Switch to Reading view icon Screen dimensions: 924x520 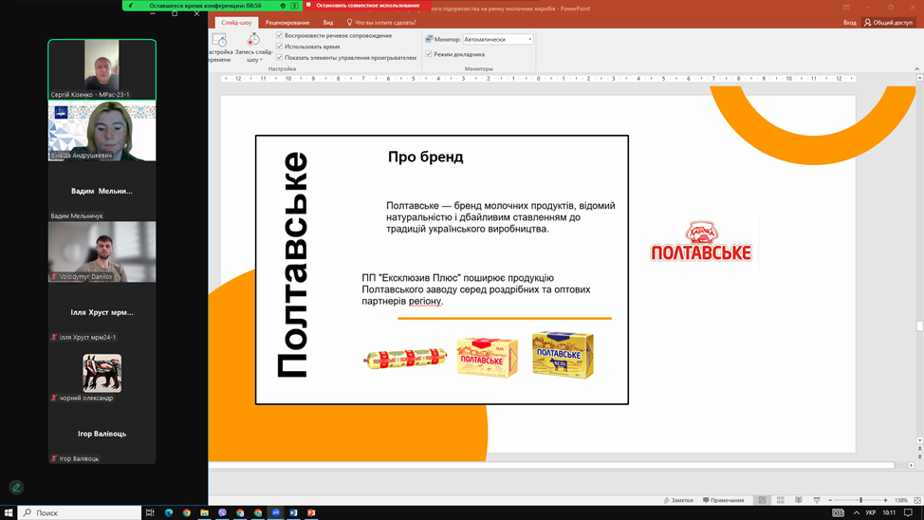point(799,500)
